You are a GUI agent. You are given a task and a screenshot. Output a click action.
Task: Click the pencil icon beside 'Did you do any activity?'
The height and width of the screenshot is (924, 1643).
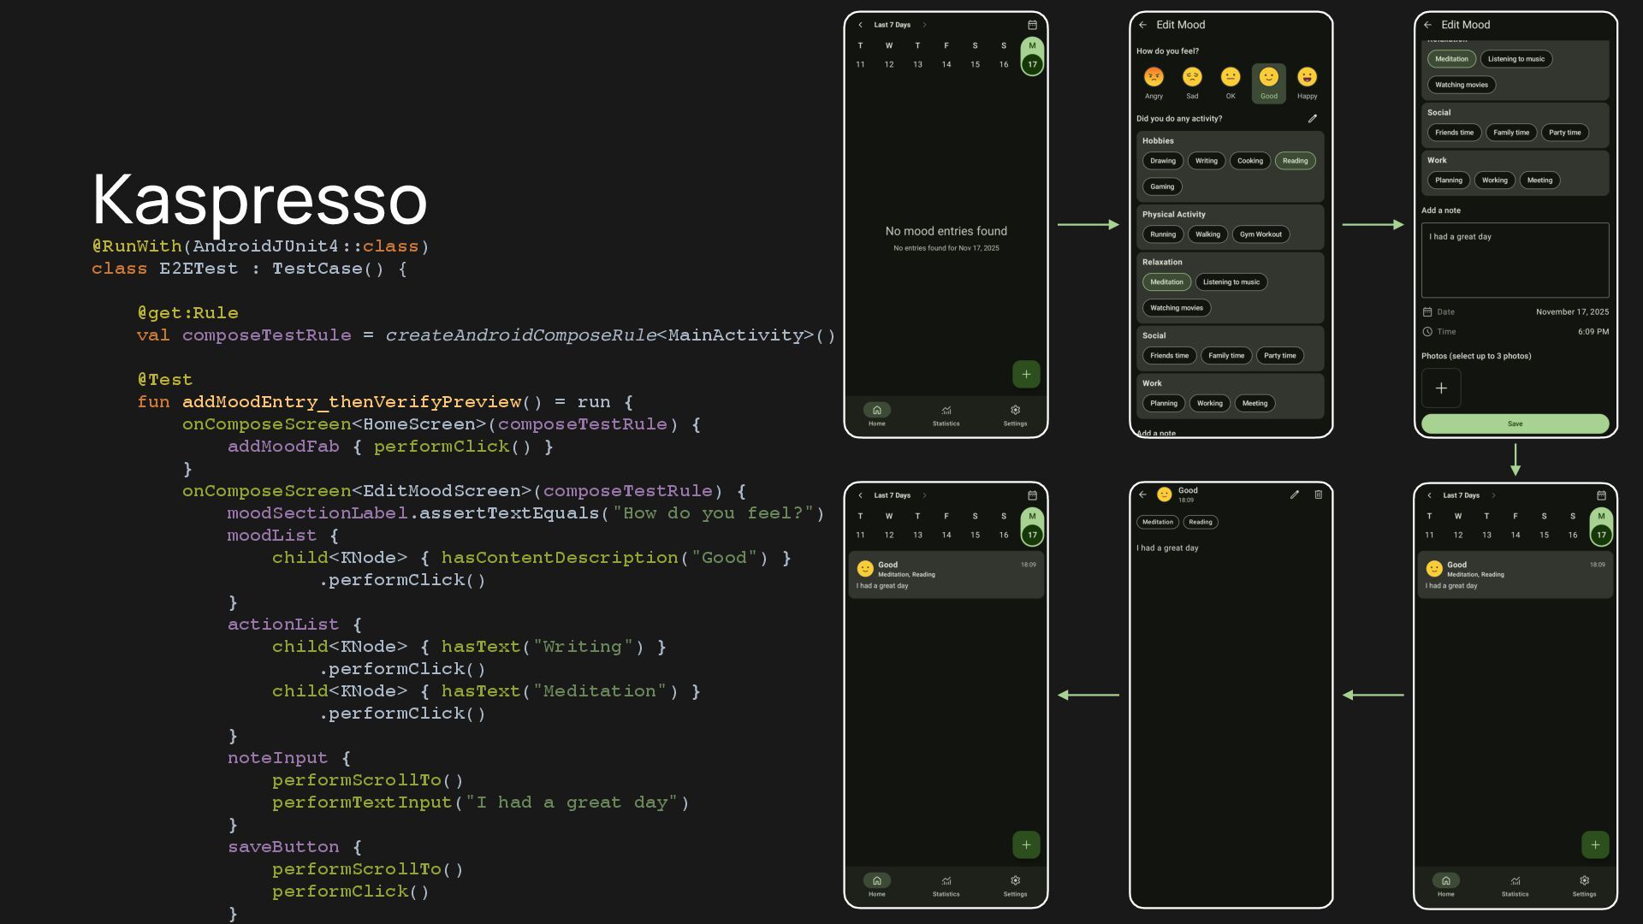[x=1312, y=119]
